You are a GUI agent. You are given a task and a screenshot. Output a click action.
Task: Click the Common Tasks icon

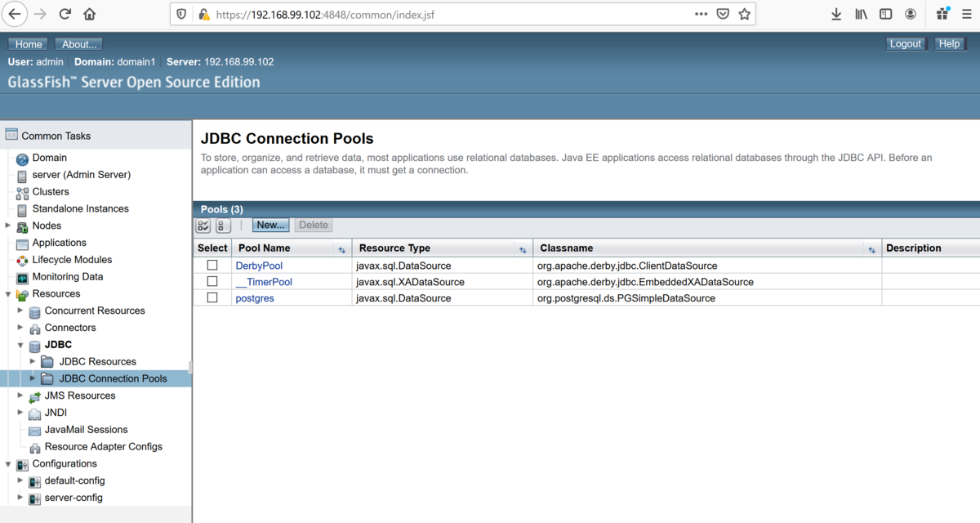click(x=11, y=136)
